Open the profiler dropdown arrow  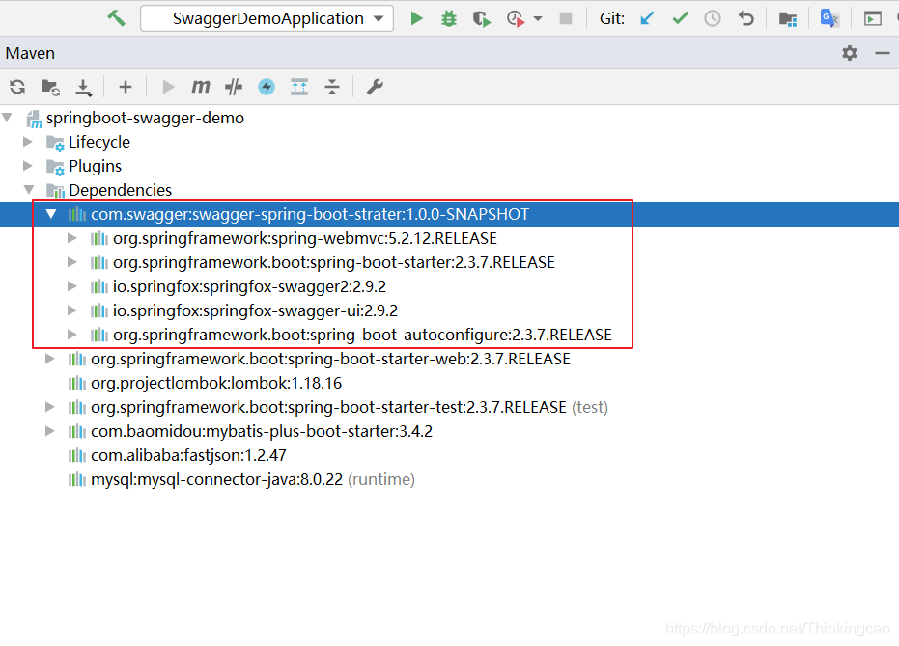coord(538,19)
